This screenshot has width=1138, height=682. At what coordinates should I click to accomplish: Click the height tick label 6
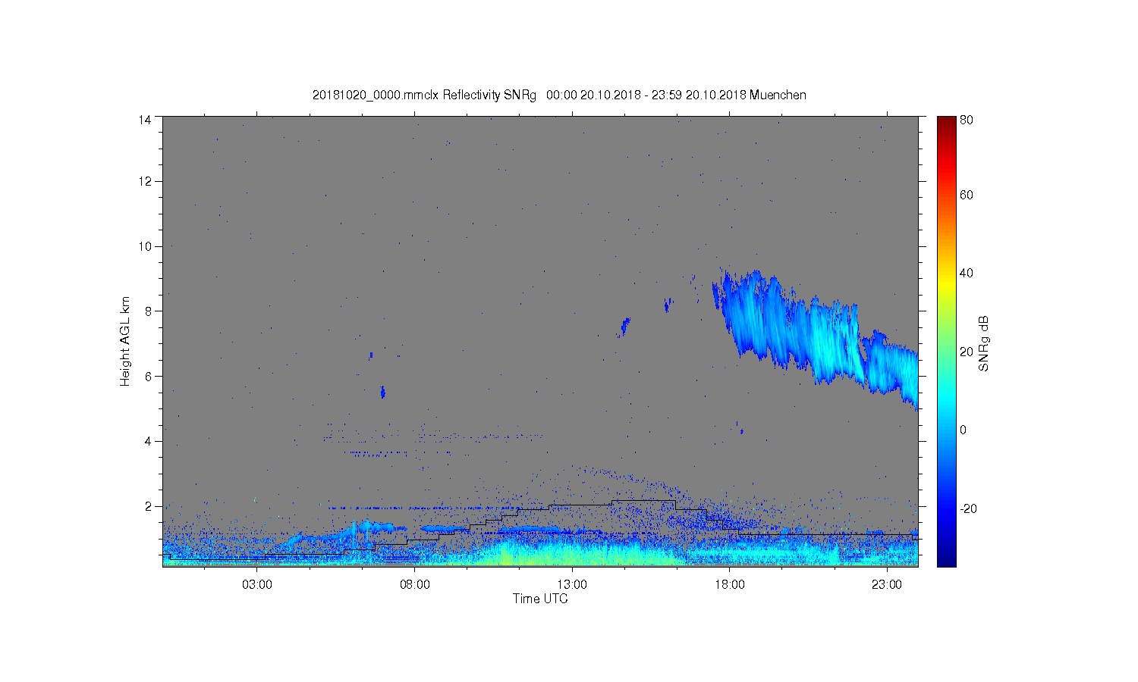[x=149, y=376]
